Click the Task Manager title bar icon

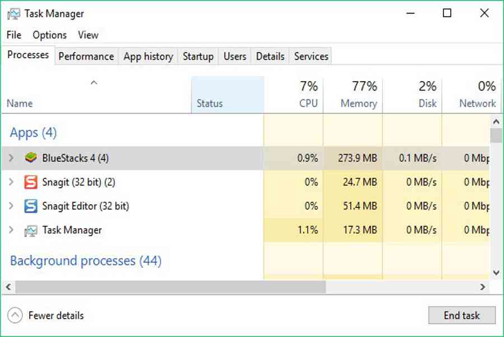point(13,14)
